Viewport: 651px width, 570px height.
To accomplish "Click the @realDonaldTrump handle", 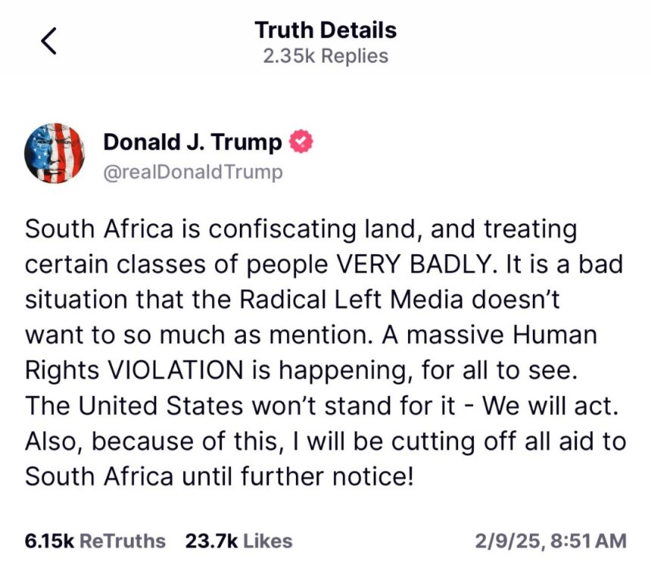I will [192, 171].
